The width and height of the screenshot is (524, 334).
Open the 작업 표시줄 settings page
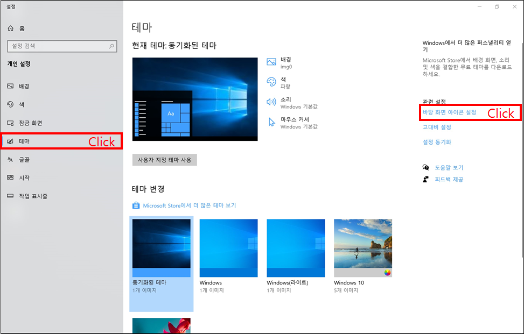point(61,196)
